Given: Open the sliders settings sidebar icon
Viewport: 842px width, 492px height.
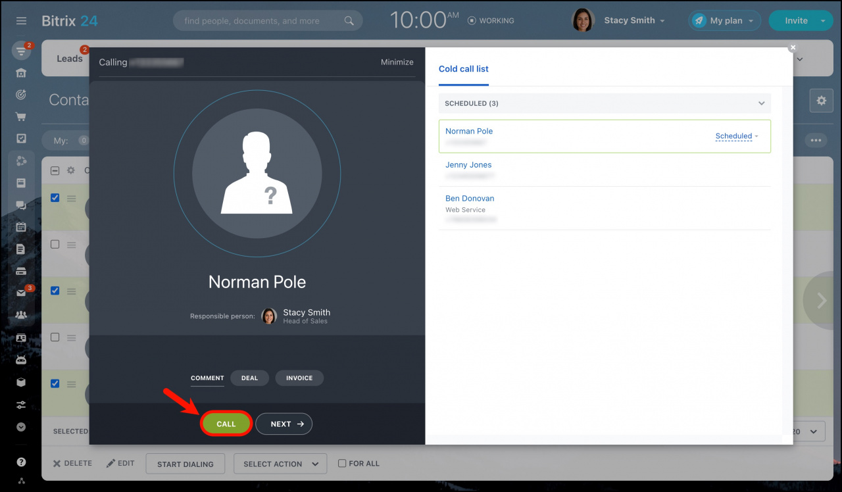Looking at the screenshot, I should [x=21, y=405].
